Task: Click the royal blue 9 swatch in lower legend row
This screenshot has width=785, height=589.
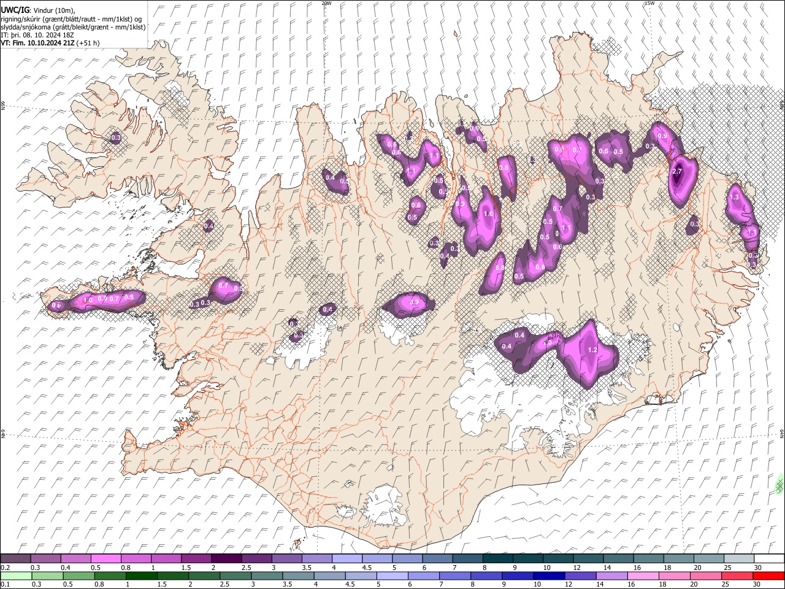Action: (517, 576)
